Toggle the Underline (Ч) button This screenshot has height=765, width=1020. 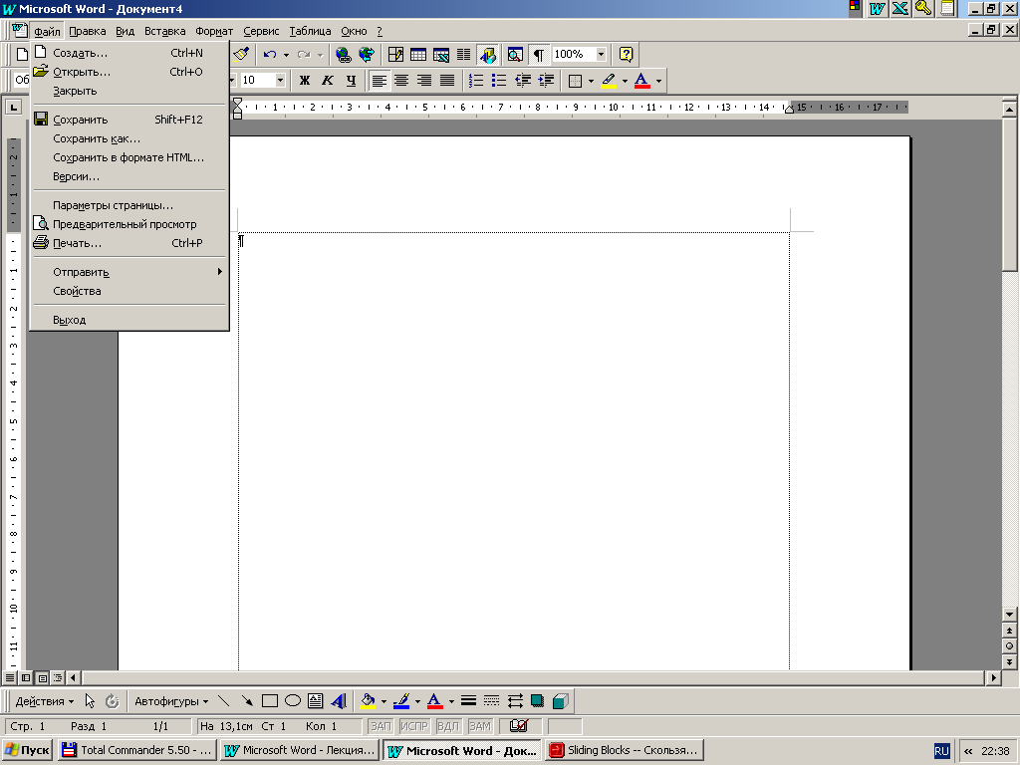pos(351,81)
